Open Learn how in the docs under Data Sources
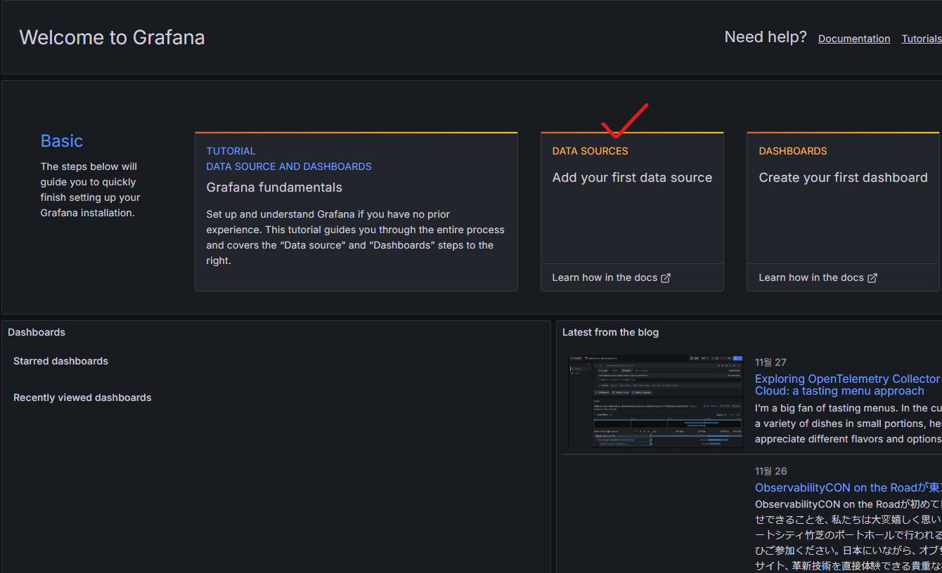The height and width of the screenshot is (573, 942). (x=606, y=277)
